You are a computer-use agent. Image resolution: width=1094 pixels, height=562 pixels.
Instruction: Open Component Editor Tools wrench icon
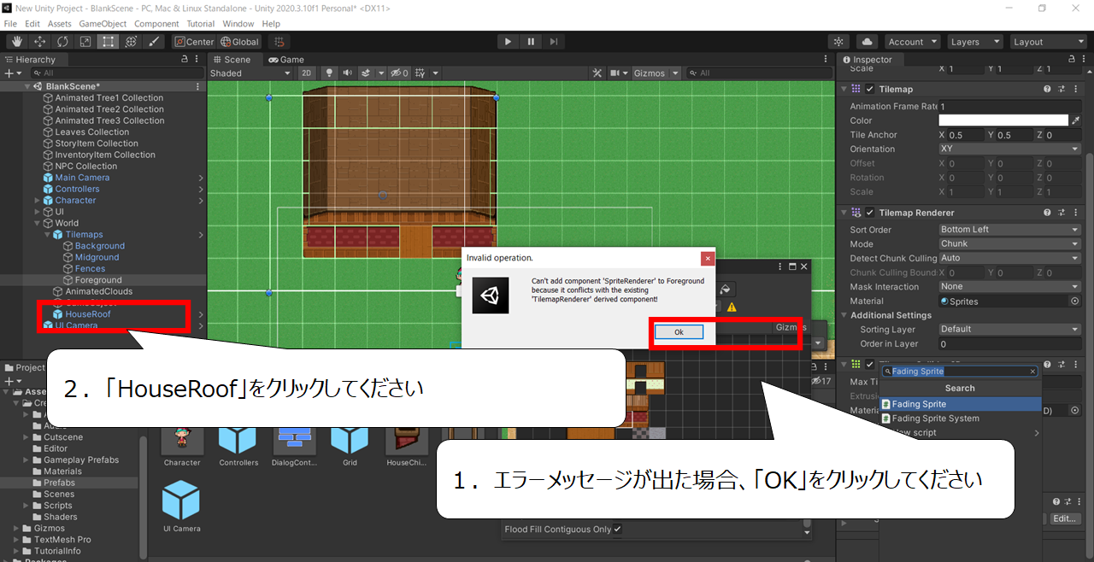point(597,73)
